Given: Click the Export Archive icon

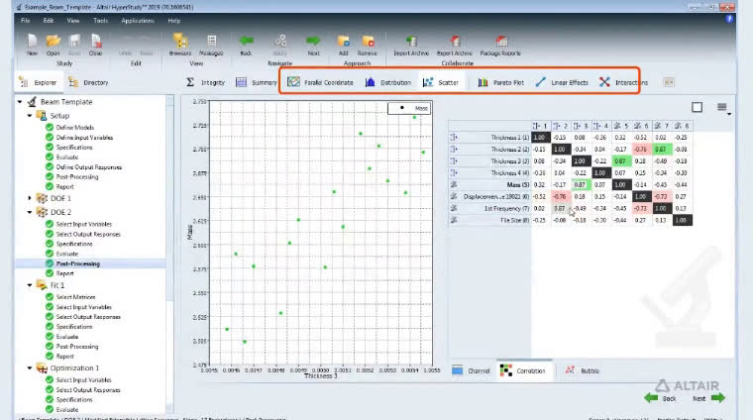Looking at the screenshot, I should click(x=455, y=42).
